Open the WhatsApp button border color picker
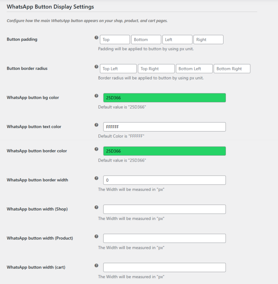278x284 pixels. click(x=164, y=151)
